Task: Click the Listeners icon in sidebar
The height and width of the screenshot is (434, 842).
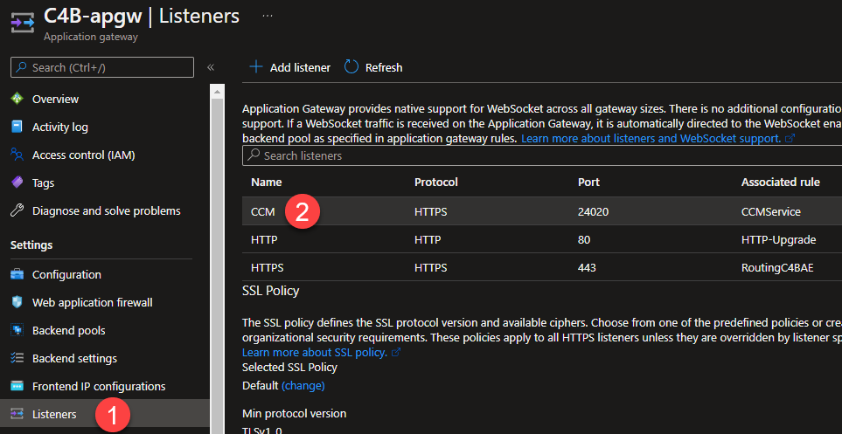Action: click(x=17, y=414)
